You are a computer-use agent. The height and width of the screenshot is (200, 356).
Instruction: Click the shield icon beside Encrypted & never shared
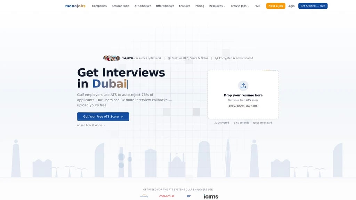tap(216, 58)
